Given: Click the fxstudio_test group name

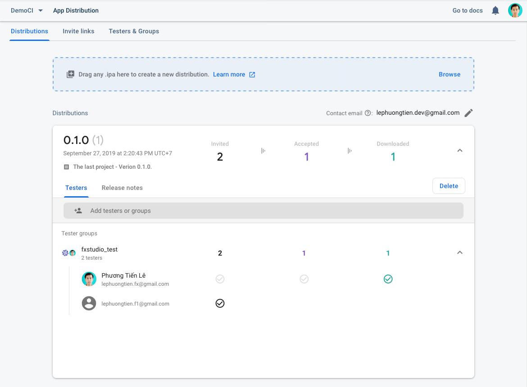Looking at the screenshot, I should click(100, 249).
